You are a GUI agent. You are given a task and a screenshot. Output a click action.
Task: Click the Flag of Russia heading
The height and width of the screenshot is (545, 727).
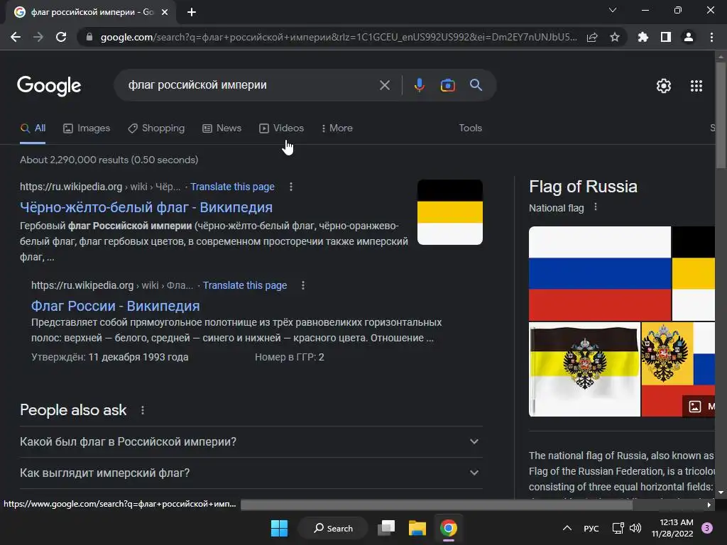[583, 187]
